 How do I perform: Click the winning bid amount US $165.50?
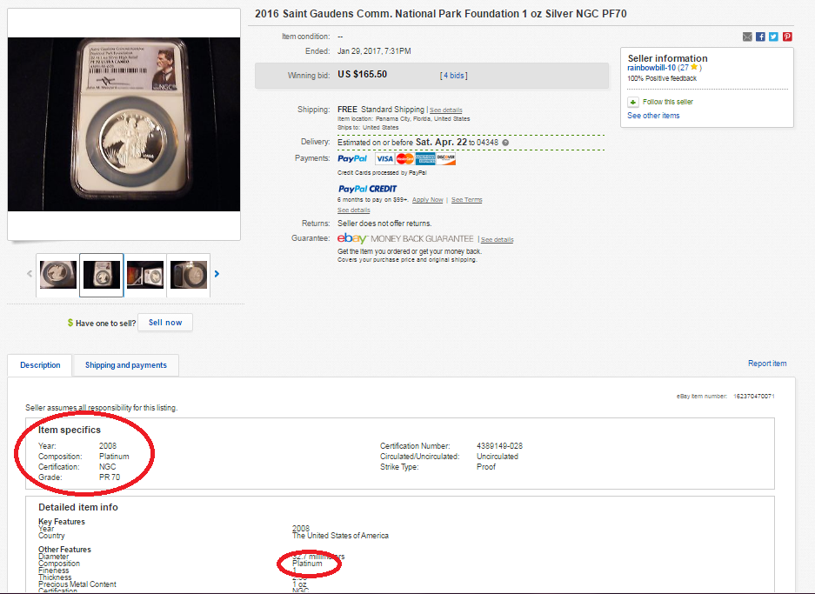(363, 74)
